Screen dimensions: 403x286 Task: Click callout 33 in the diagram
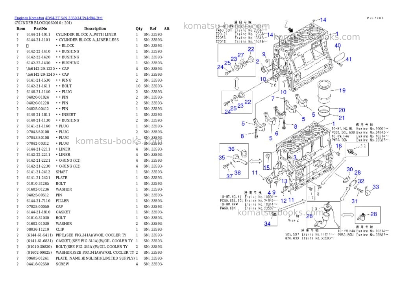(x=375, y=187)
